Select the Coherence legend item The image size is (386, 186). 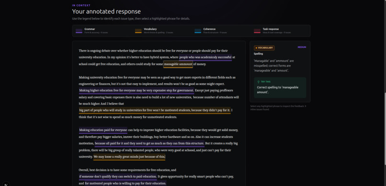pyautogui.click(x=211, y=31)
